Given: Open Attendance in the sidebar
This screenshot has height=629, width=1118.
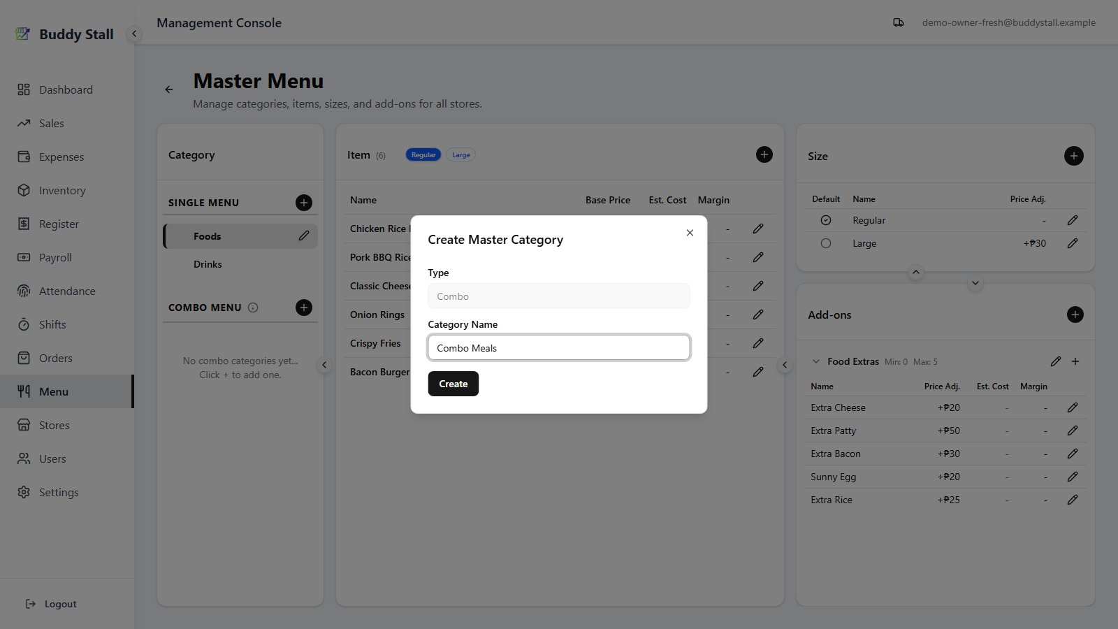Looking at the screenshot, I should point(67,291).
